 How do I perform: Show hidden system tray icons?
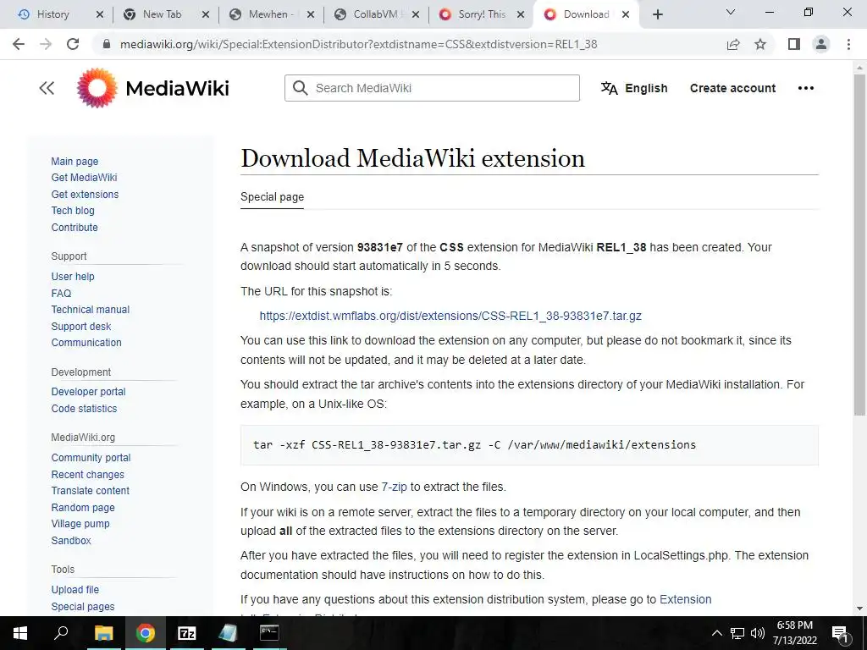[716, 633]
